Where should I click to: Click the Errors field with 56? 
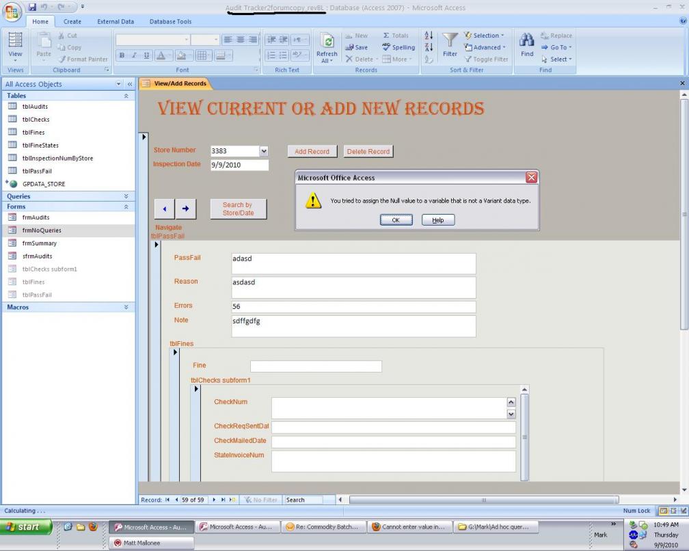tap(354, 307)
